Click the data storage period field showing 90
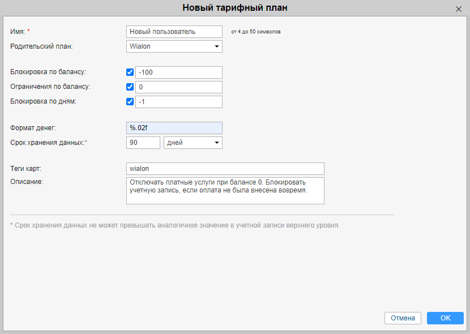 pos(143,143)
